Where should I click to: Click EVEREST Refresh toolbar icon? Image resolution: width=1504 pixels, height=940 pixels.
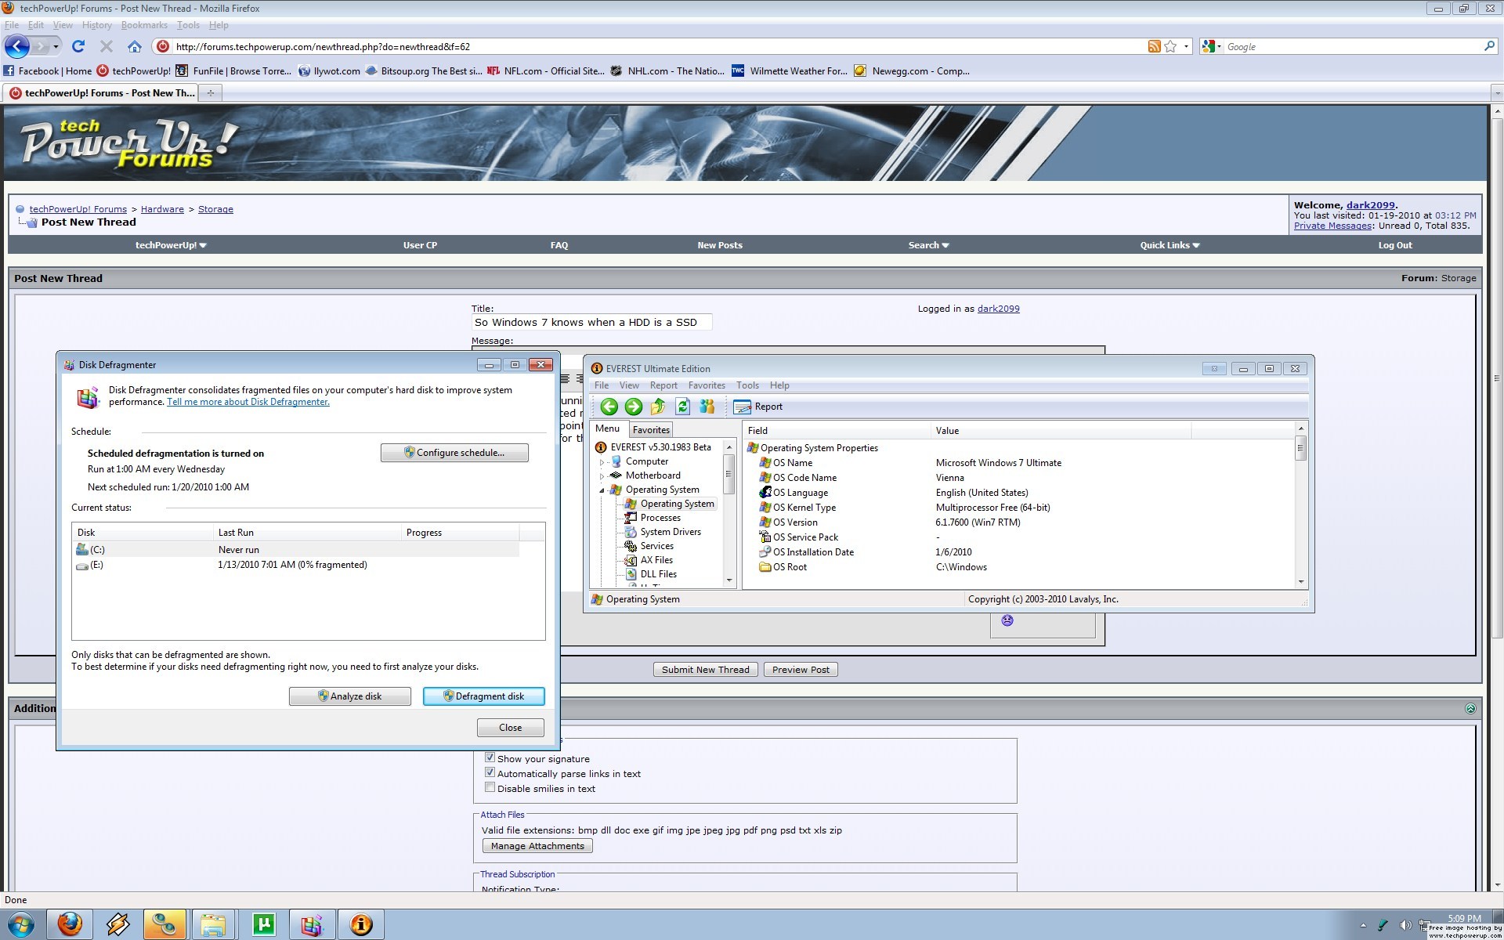[682, 407]
